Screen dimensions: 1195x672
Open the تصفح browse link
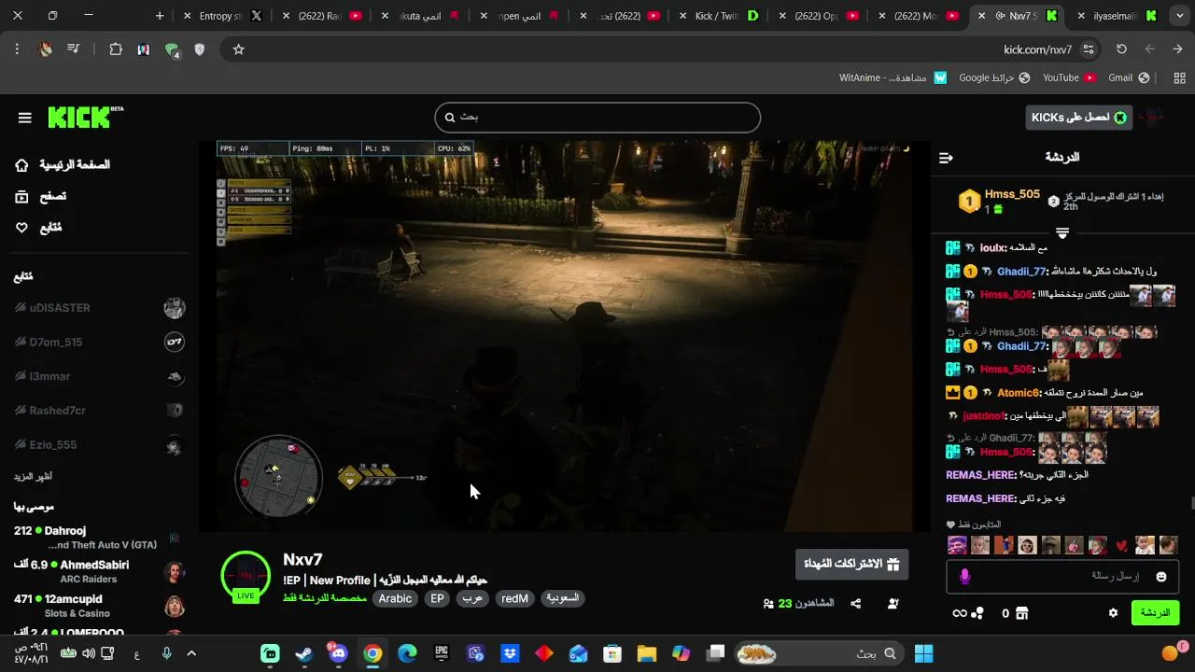(x=41, y=196)
